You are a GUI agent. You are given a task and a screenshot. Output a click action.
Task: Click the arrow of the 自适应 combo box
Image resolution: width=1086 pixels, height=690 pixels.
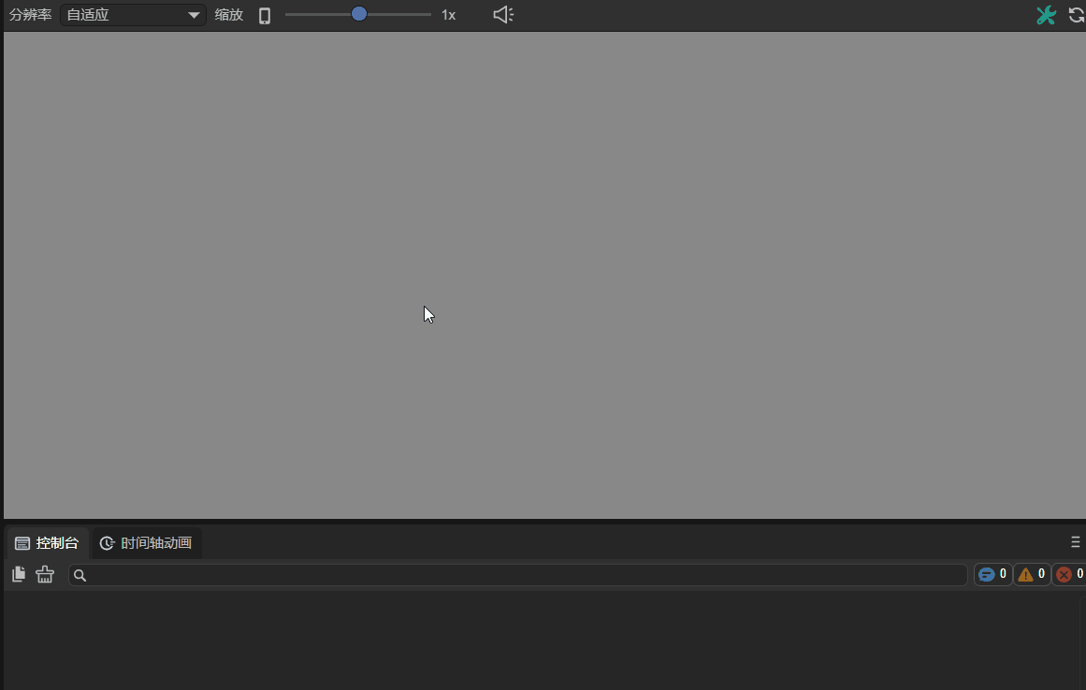click(x=194, y=15)
